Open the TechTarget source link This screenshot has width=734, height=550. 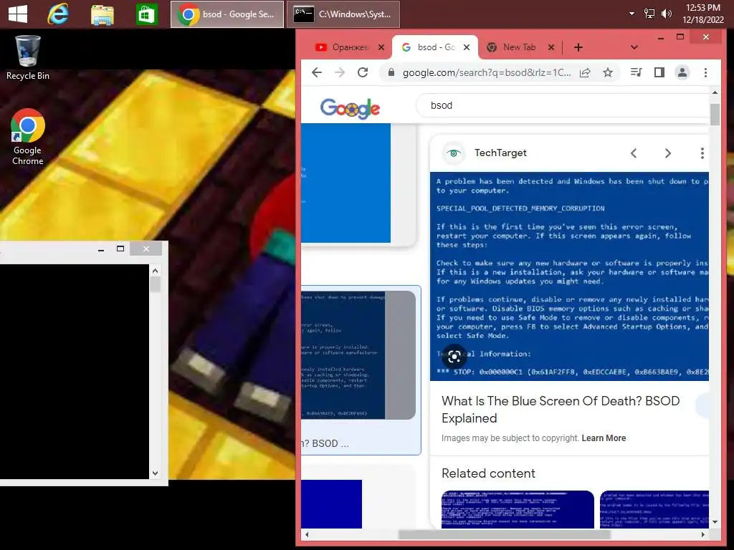click(x=500, y=153)
